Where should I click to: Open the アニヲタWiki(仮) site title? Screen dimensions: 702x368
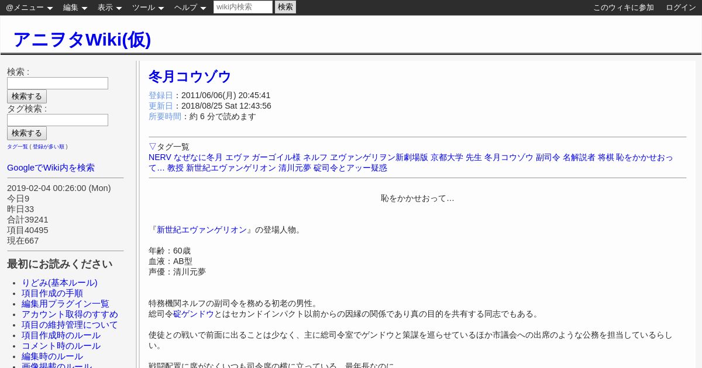pos(82,39)
